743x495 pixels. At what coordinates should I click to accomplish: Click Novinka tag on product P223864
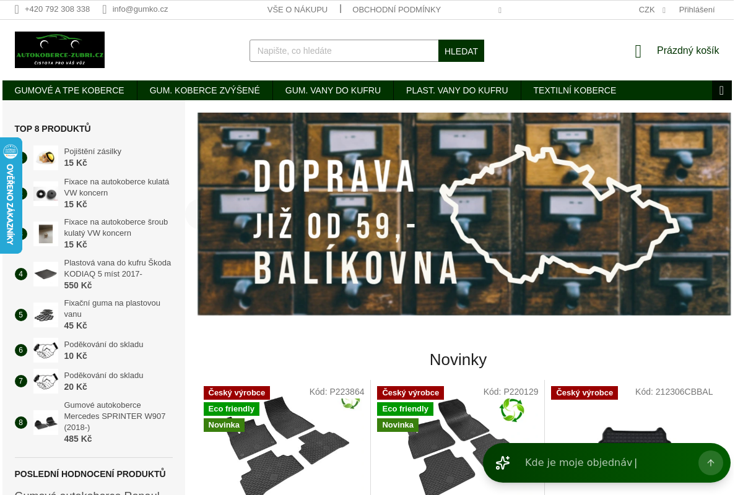coord(224,425)
